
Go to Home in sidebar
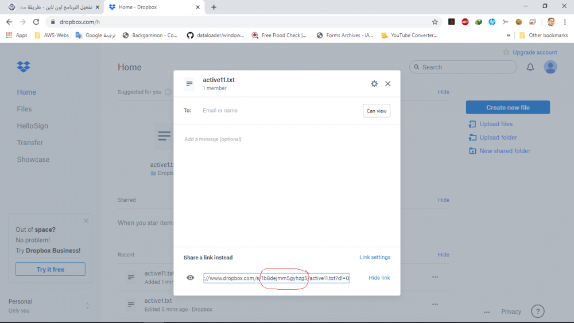[26, 92]
